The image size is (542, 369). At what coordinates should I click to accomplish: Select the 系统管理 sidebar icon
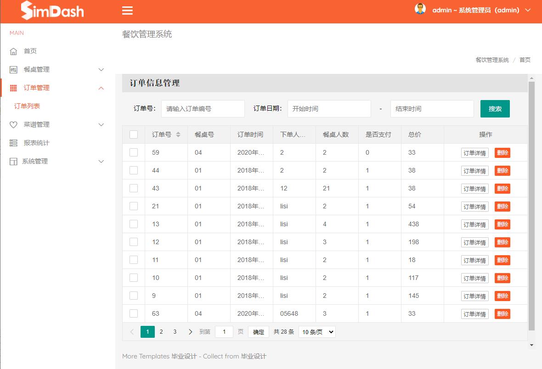(14, 161)
